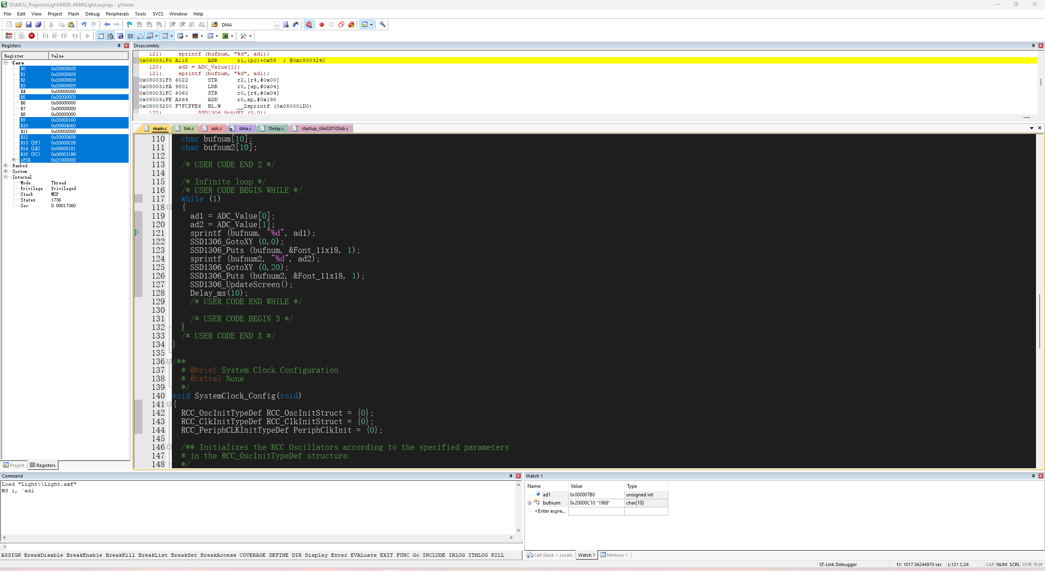Open the Peripherals menu

pos(117,14)
